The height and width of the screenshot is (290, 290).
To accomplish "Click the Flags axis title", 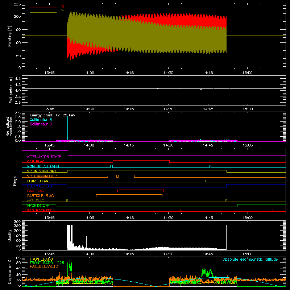I will click(x=15, y=181).
